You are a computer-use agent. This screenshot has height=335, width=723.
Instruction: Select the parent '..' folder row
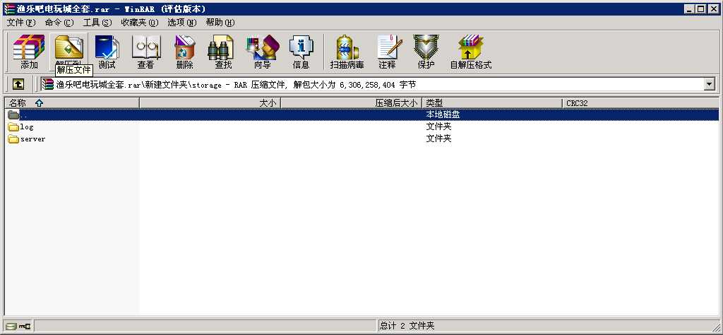pos(361,115)
